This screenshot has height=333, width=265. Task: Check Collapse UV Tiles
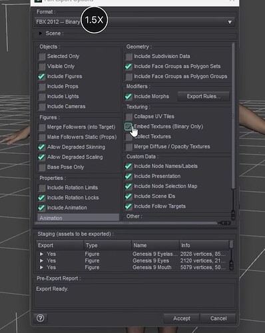coord(129,117)
